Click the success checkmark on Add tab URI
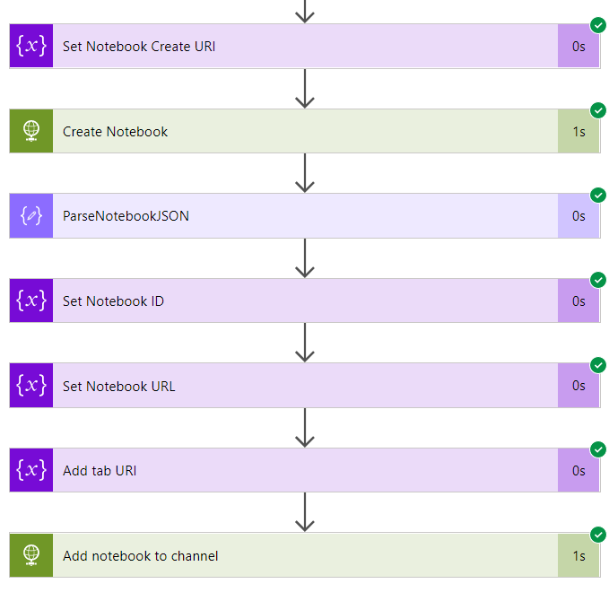The height and width of the screenshot is (601, 609). pyautogui.click(x=598, y=449)
